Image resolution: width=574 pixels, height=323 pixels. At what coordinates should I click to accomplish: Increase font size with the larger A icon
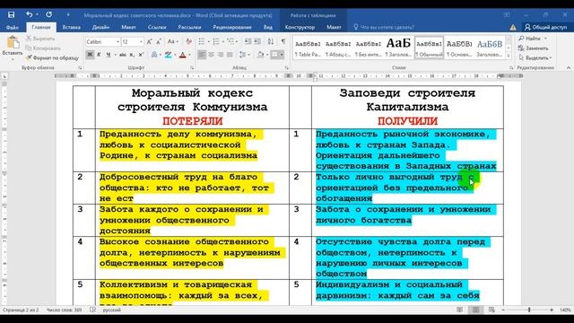click(150, 42)
